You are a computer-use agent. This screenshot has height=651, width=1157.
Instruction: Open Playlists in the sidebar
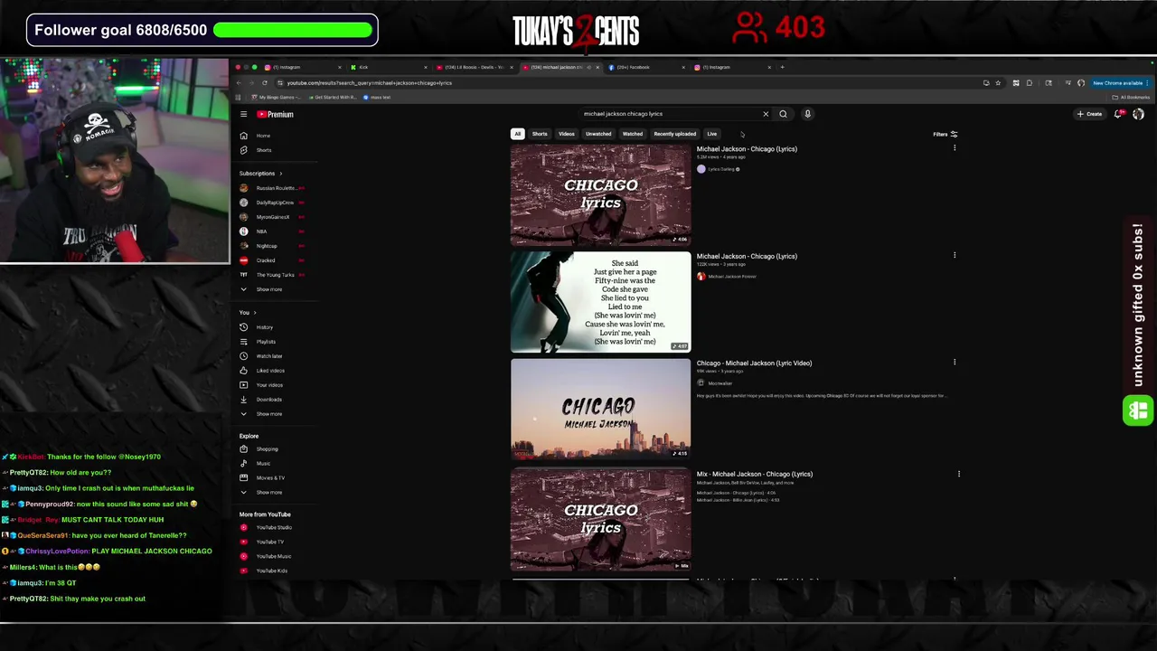pos(265,342)
